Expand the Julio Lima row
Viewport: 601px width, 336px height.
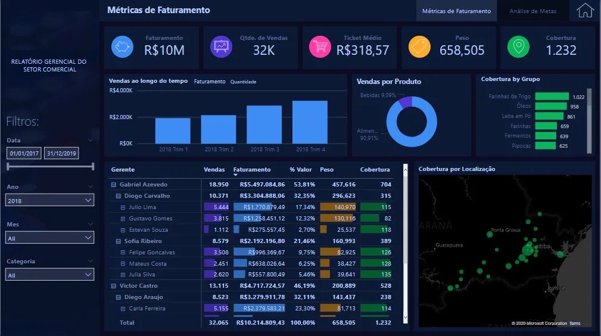tap(123, 207)
